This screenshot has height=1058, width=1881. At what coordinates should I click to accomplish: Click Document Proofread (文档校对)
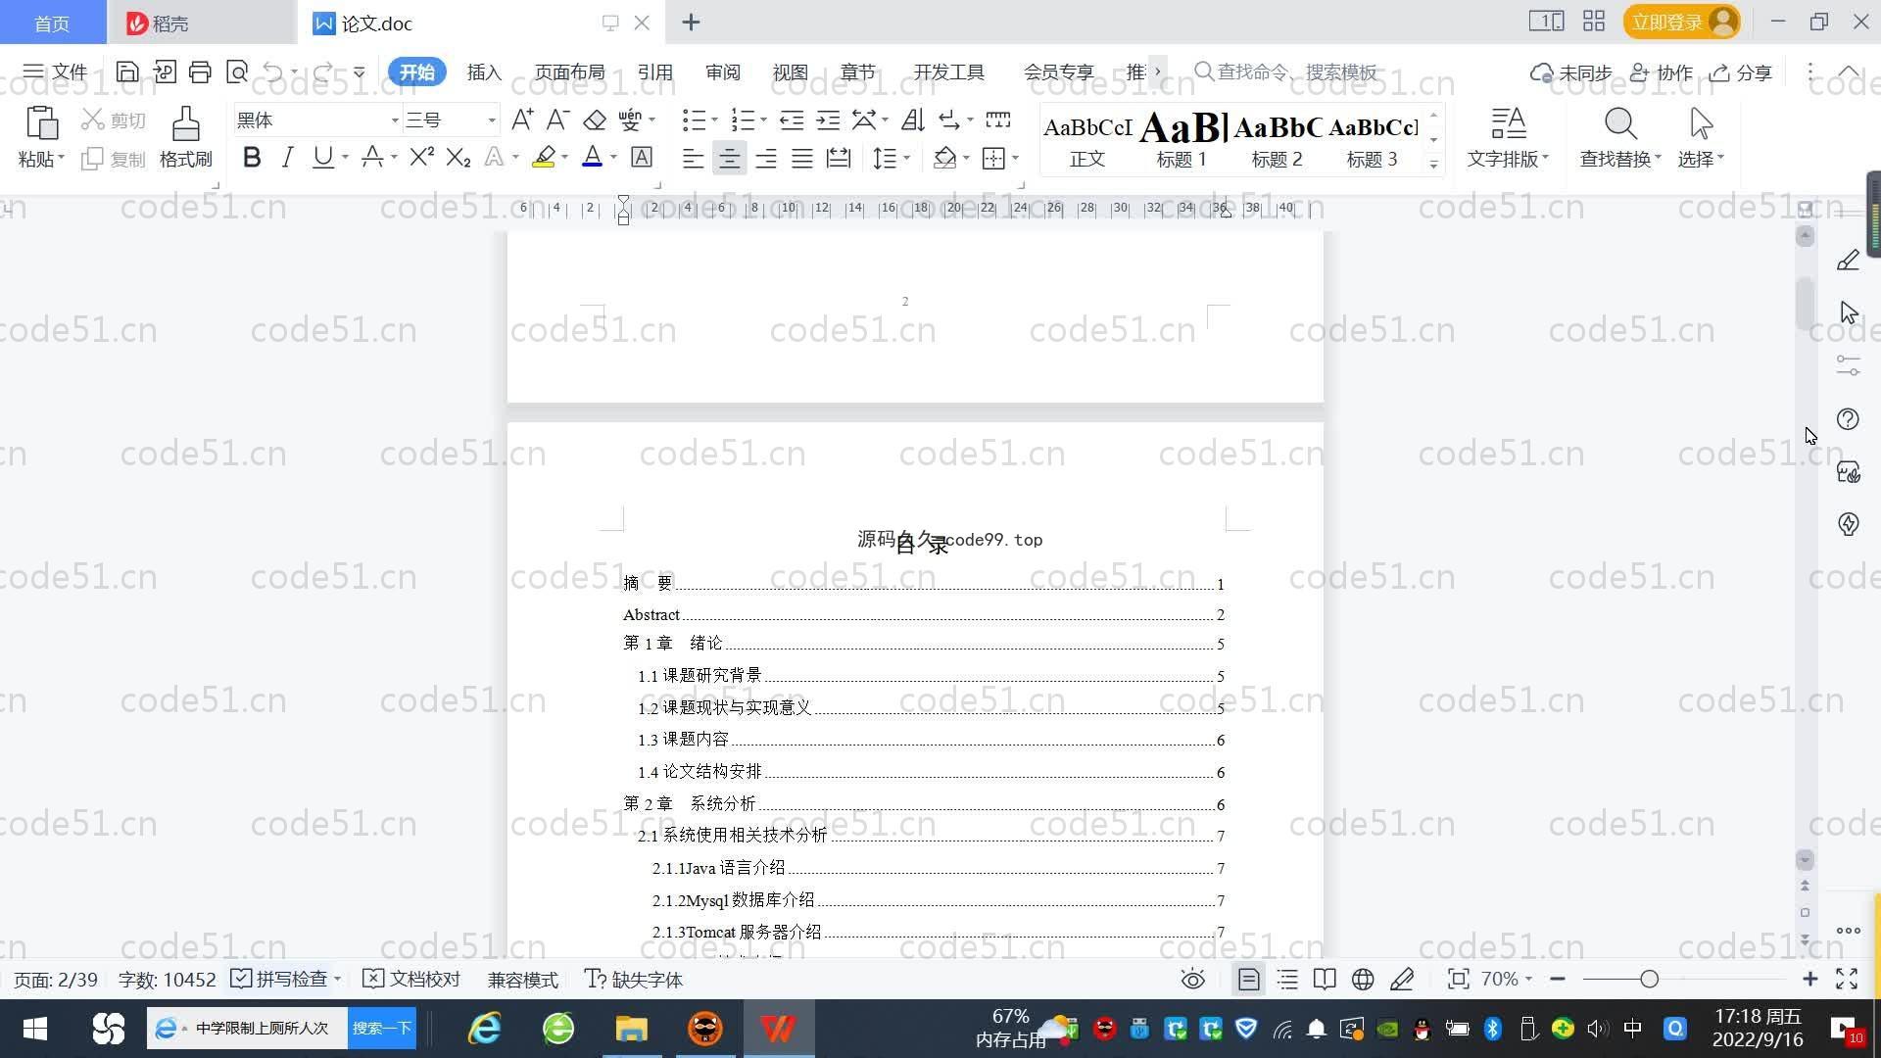click(x=411, y=980)
